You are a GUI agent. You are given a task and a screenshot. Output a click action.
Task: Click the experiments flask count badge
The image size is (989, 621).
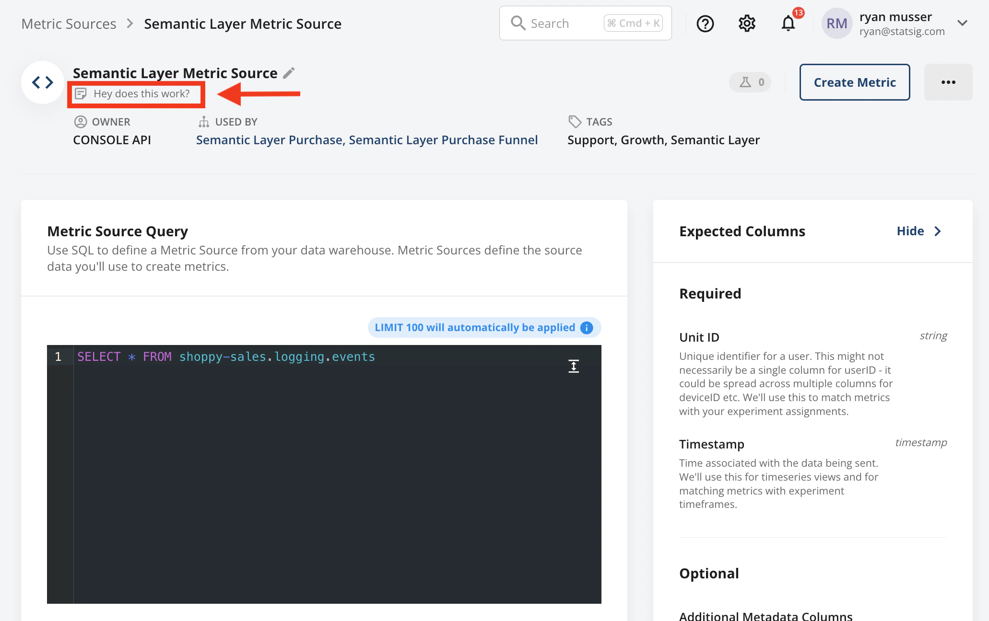click(751, 82)
